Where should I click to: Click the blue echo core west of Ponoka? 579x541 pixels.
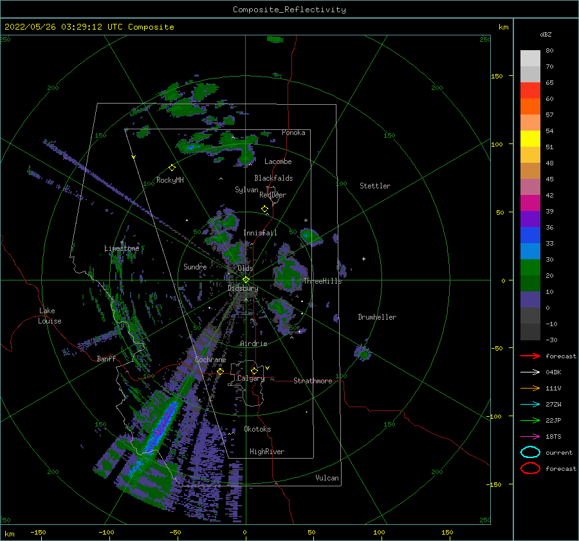point(190,147)
